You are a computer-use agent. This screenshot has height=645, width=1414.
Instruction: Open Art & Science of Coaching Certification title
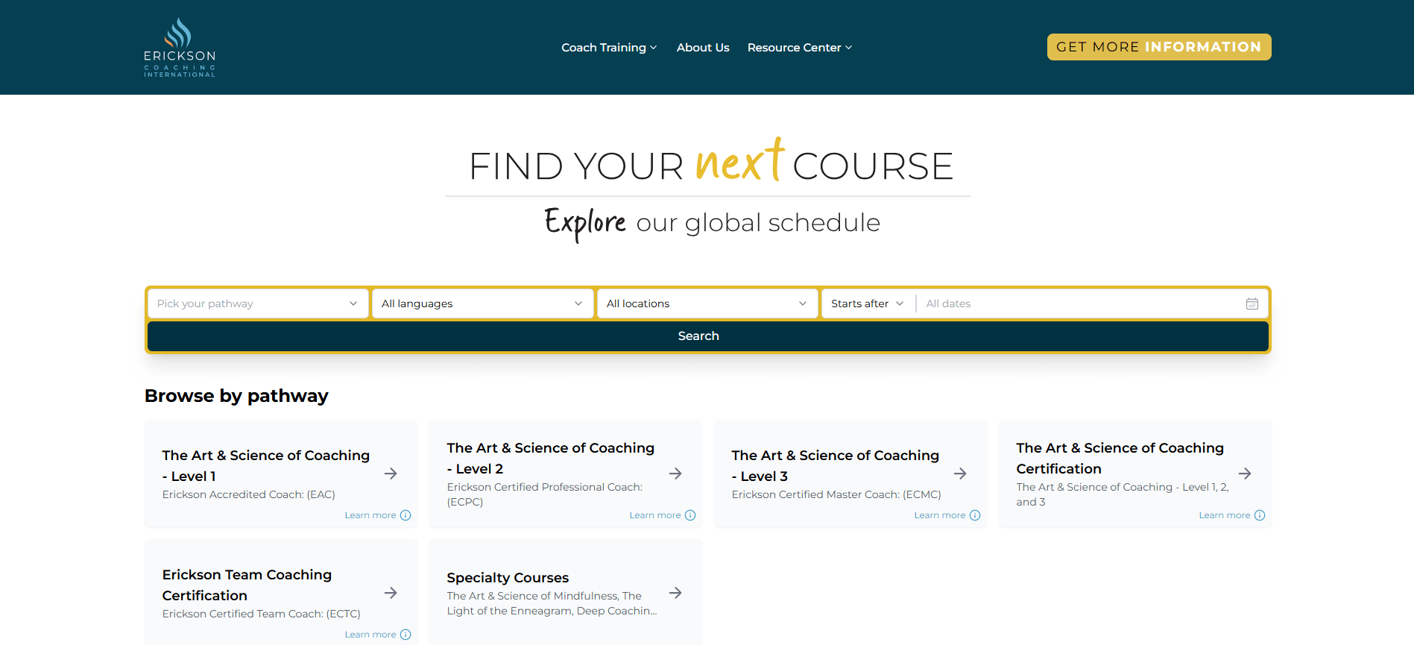pos(1120,458)
